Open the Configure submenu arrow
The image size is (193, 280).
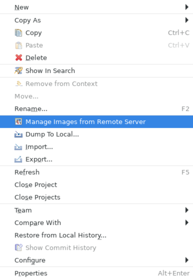pos(187,260)
